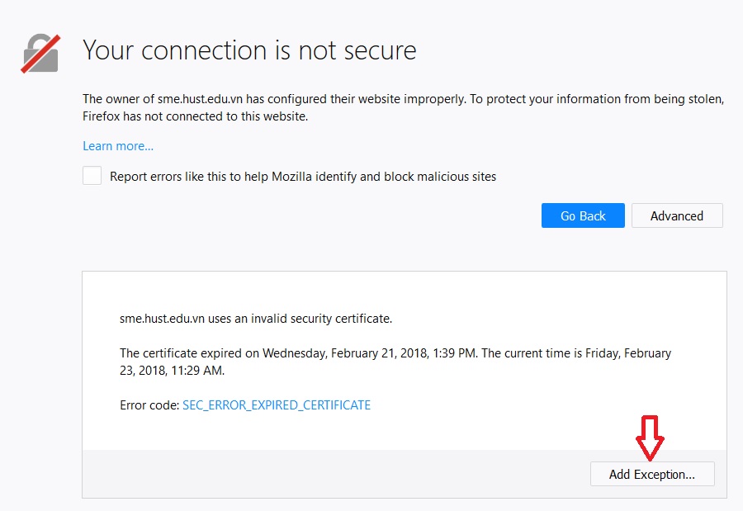Viewport: 743px width, 511px height.
Task: Click the "Error code:" label
Action: (x=149, y=405)
